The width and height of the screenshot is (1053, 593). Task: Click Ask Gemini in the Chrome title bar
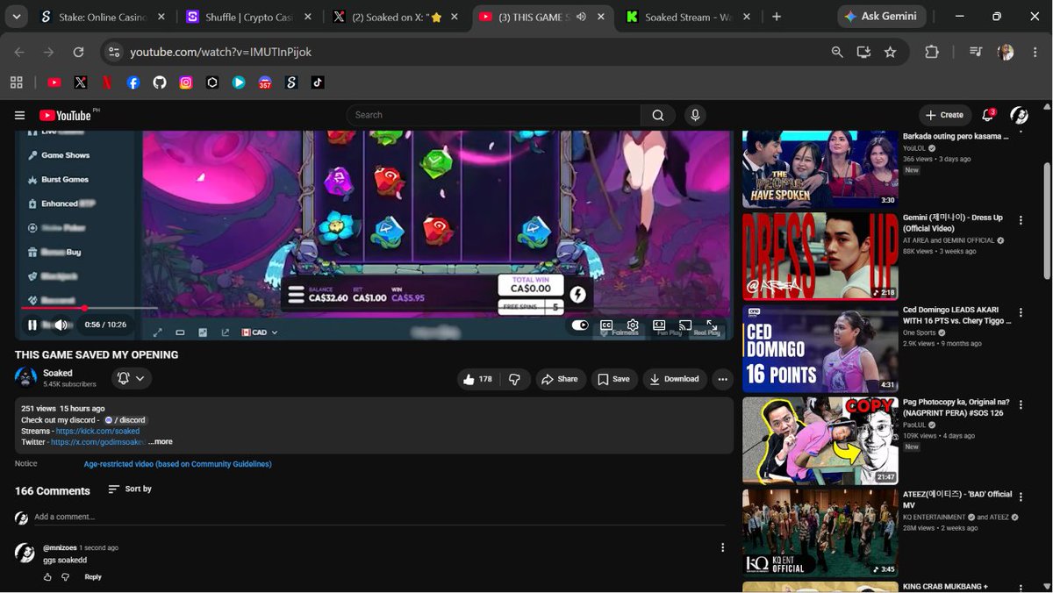point(880,17)
